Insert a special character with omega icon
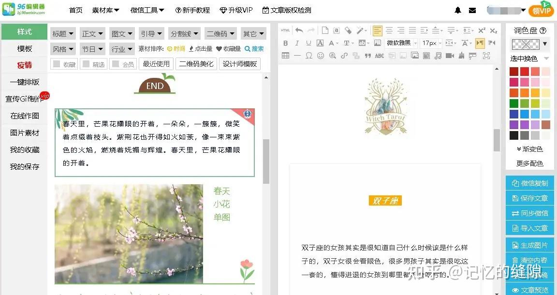Viewport: 557px width, 295px height. click(x=309, y=56)
